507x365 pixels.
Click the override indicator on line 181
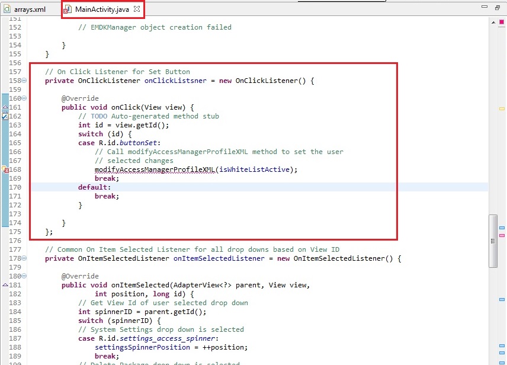[5, 285]
